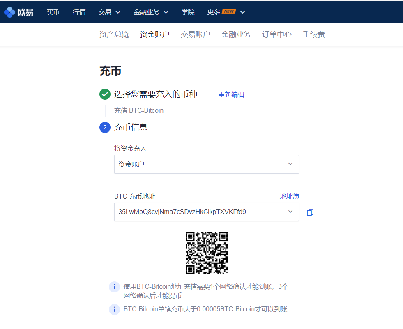The height and width of the screenshot is (329, 403).
Task: Open the 金融业务 account tab
Action: coord(236,34)
